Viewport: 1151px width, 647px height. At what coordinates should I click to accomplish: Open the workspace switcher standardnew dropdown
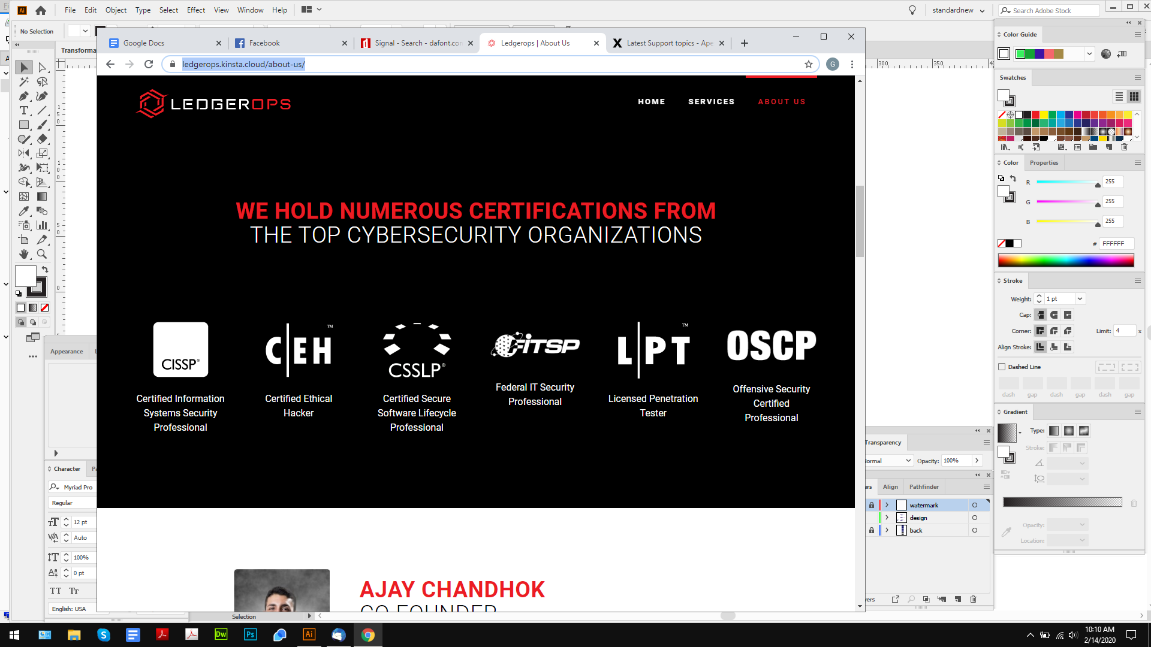coord(959,10)
